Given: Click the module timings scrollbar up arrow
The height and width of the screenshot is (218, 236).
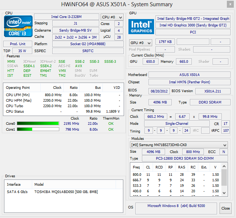Looking at the screenshot, I should [x=224, y=166].
